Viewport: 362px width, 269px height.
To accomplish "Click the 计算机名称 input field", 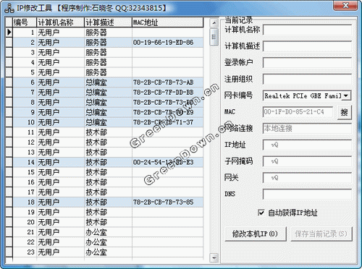I will pos(307,30).
